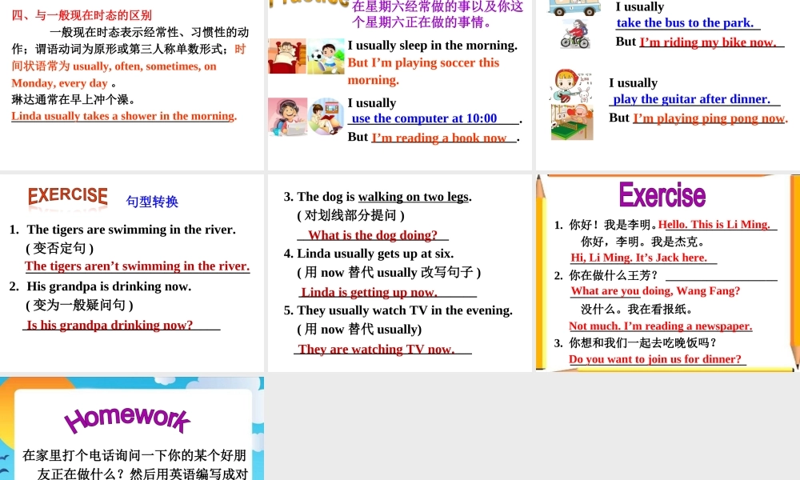This screenshot has height=480, width=800.
Task: Select answer 'The tigers aren't swimming in the river.'
Action: point(138,266)
